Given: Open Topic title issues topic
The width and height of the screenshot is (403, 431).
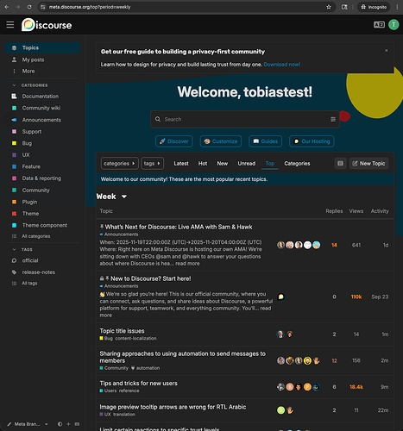Looking at the screenshot, I should (x=122, y=331).
